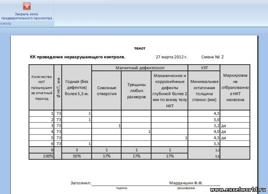The width and height of the screenshot is (268, 194).
Task: Click the rotated 'Ø НКТ, мм' header
Action: (58, 87)
